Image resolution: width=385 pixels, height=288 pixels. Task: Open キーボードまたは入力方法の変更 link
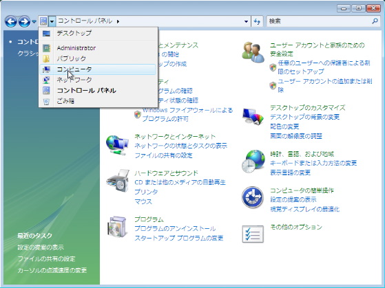click(x=313, y=163)
